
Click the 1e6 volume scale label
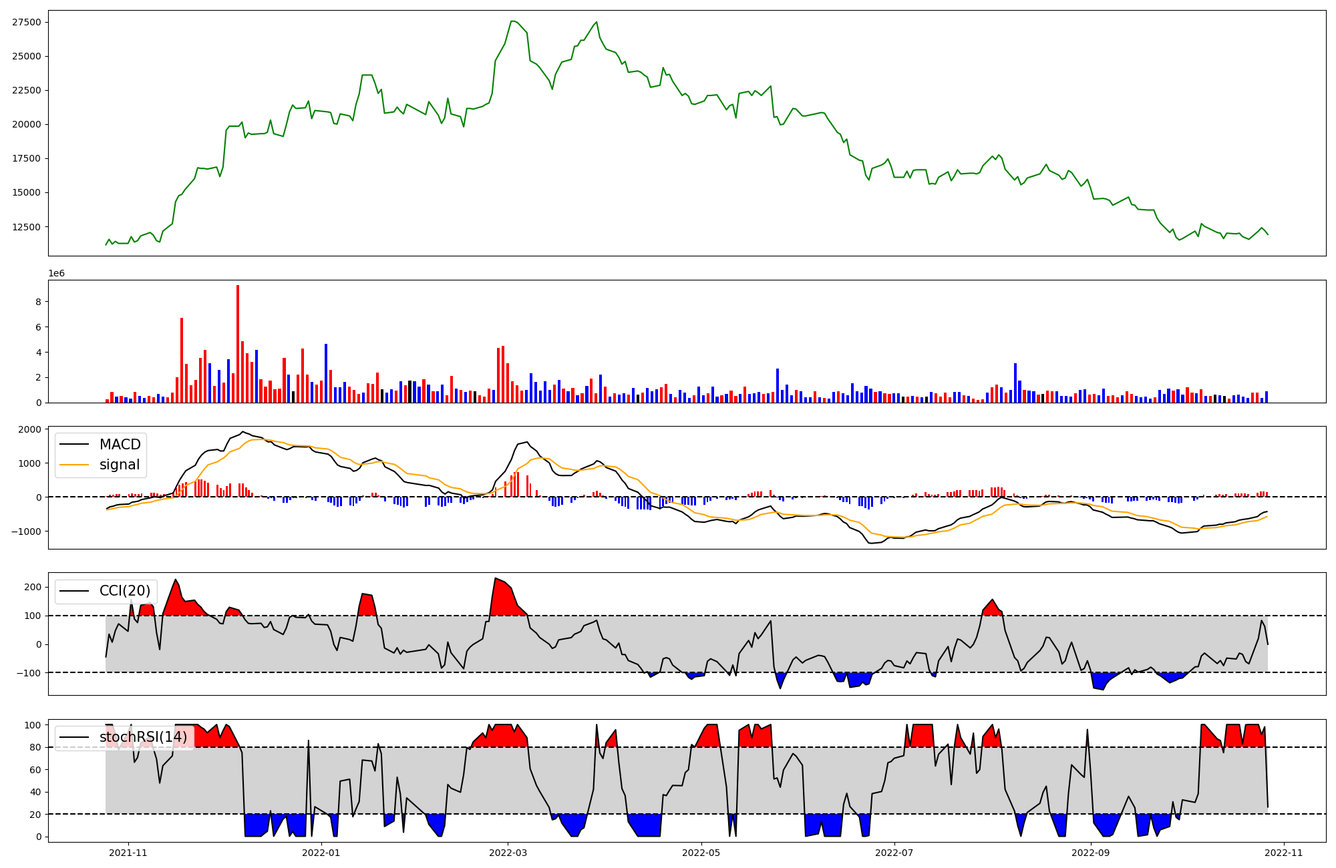click(x=56, y=274)
